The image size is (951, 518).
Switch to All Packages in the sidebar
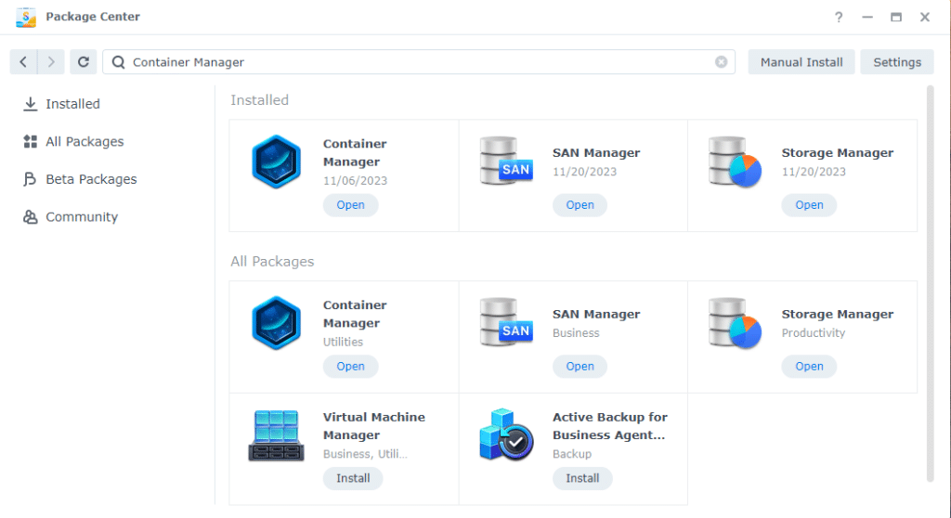[x=85, y=142]
